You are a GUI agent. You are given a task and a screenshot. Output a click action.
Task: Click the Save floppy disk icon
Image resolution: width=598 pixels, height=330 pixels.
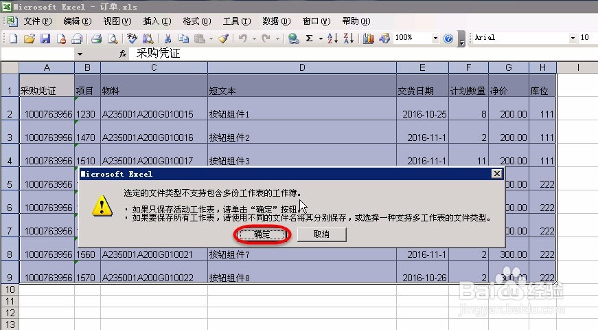pyautogui.click(x=45, y=38)
